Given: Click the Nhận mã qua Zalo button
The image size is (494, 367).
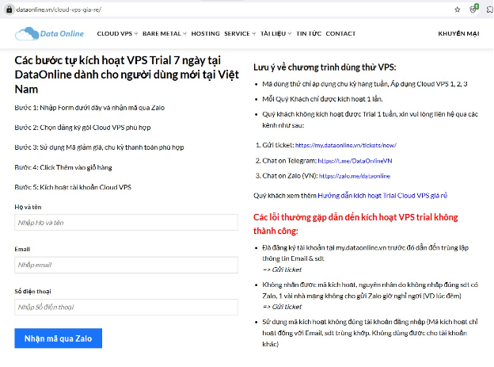Looking at the screenshot, I should click(59, 338).
